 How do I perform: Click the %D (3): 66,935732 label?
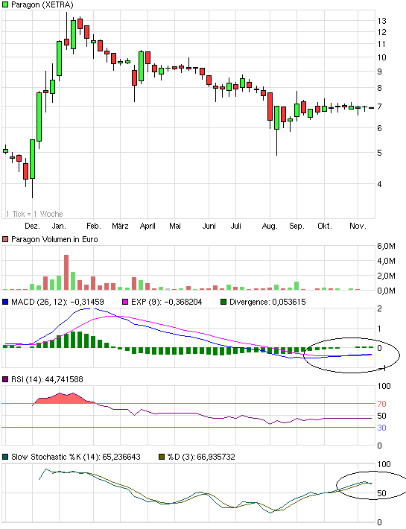click(201, 457)
